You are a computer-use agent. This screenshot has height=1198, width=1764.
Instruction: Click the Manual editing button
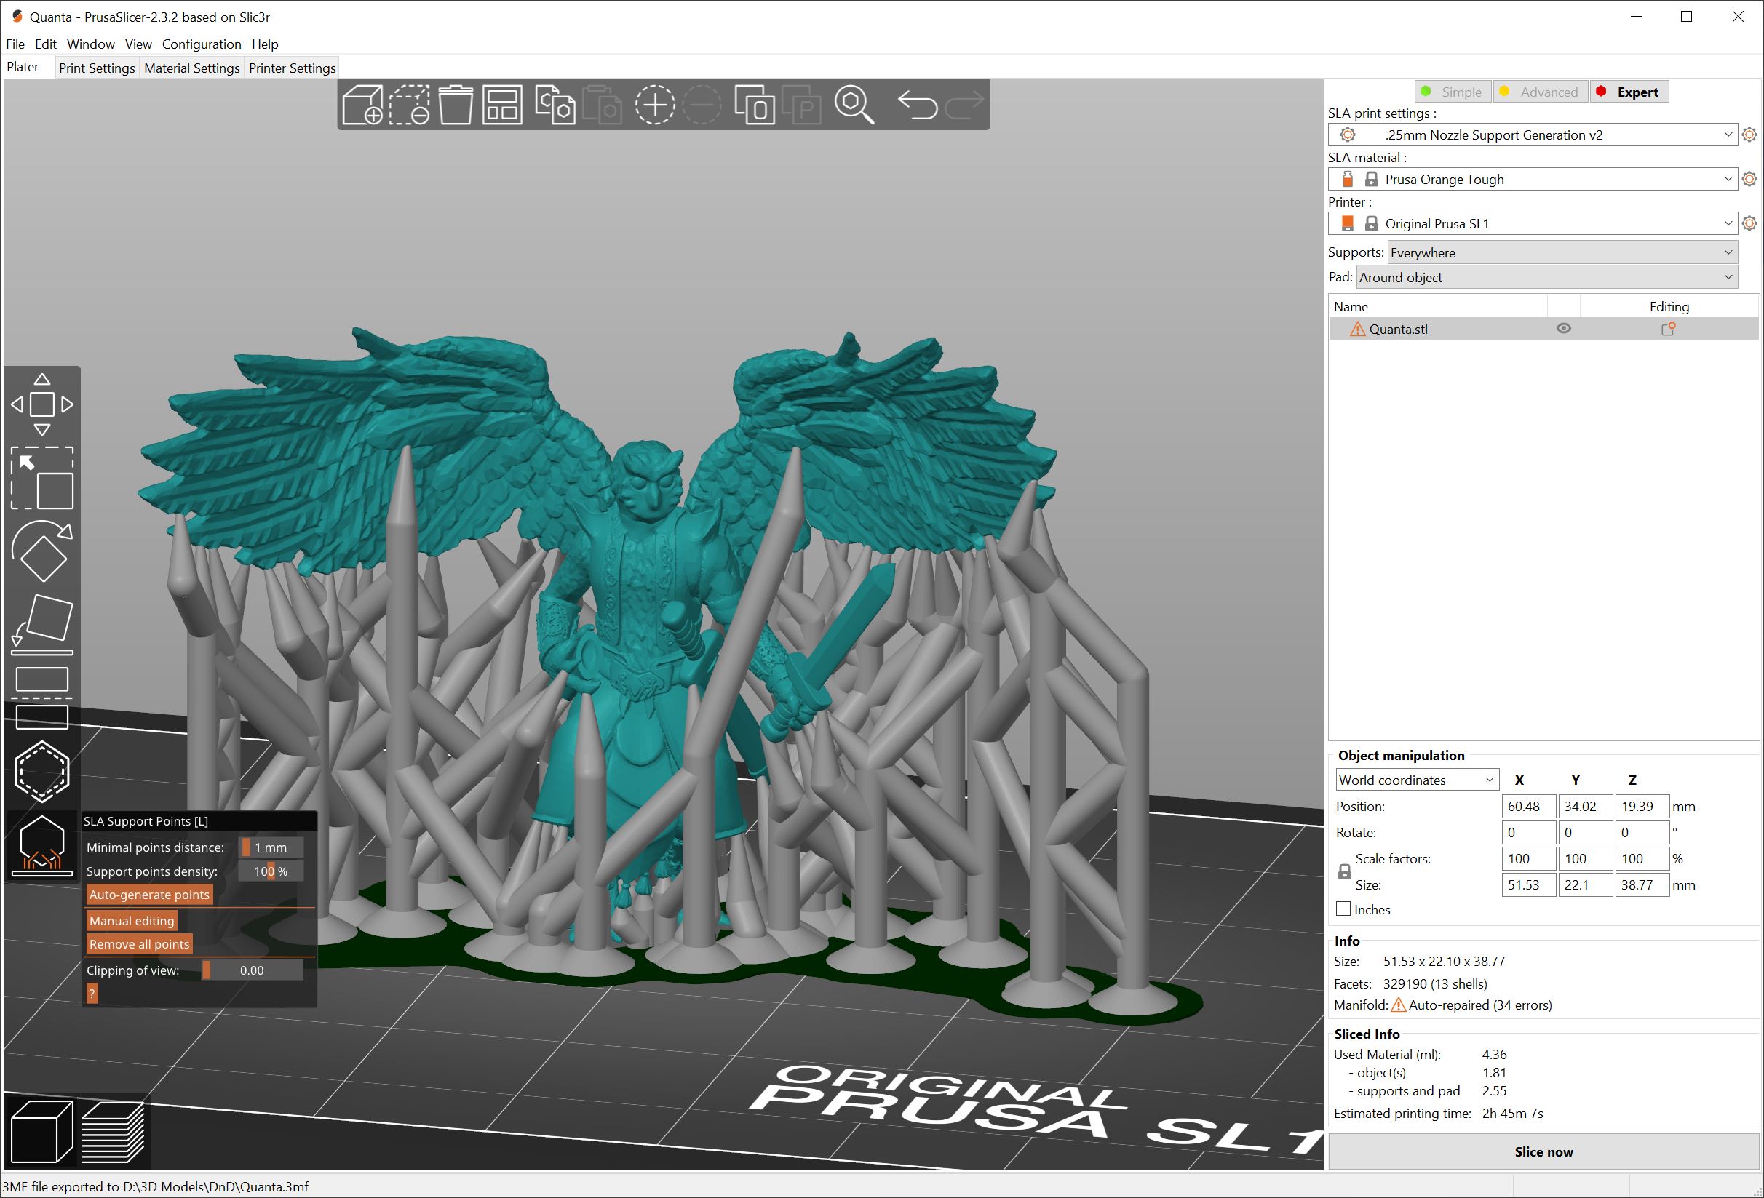(131, 921)
